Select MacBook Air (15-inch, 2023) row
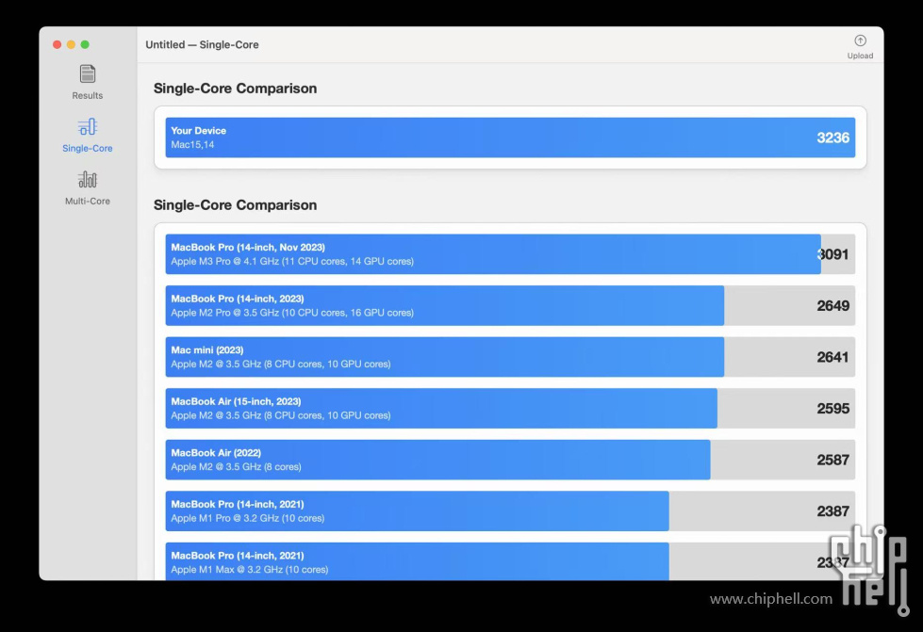 point(510,408)
